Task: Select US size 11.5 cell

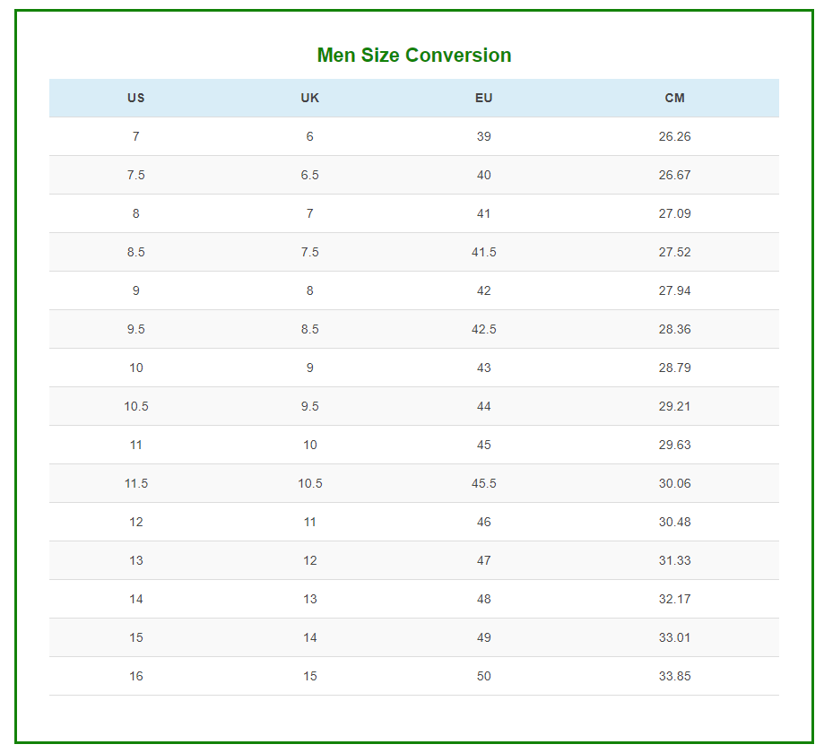Action: coord(136,483)
